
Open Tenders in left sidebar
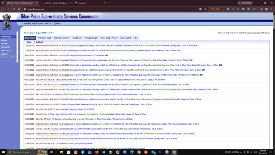(x=4, y=43)
